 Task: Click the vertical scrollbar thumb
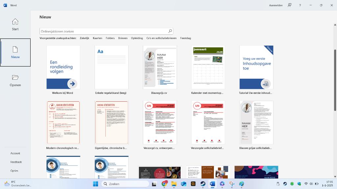tap(335, 80)
